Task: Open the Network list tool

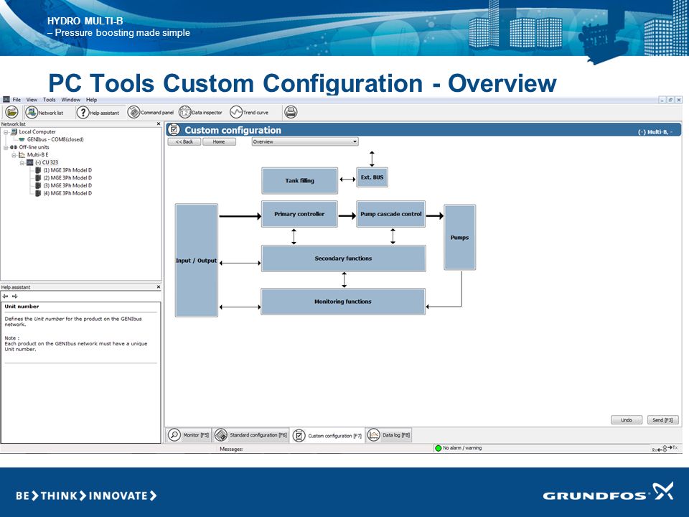Action: coord(44,113)
